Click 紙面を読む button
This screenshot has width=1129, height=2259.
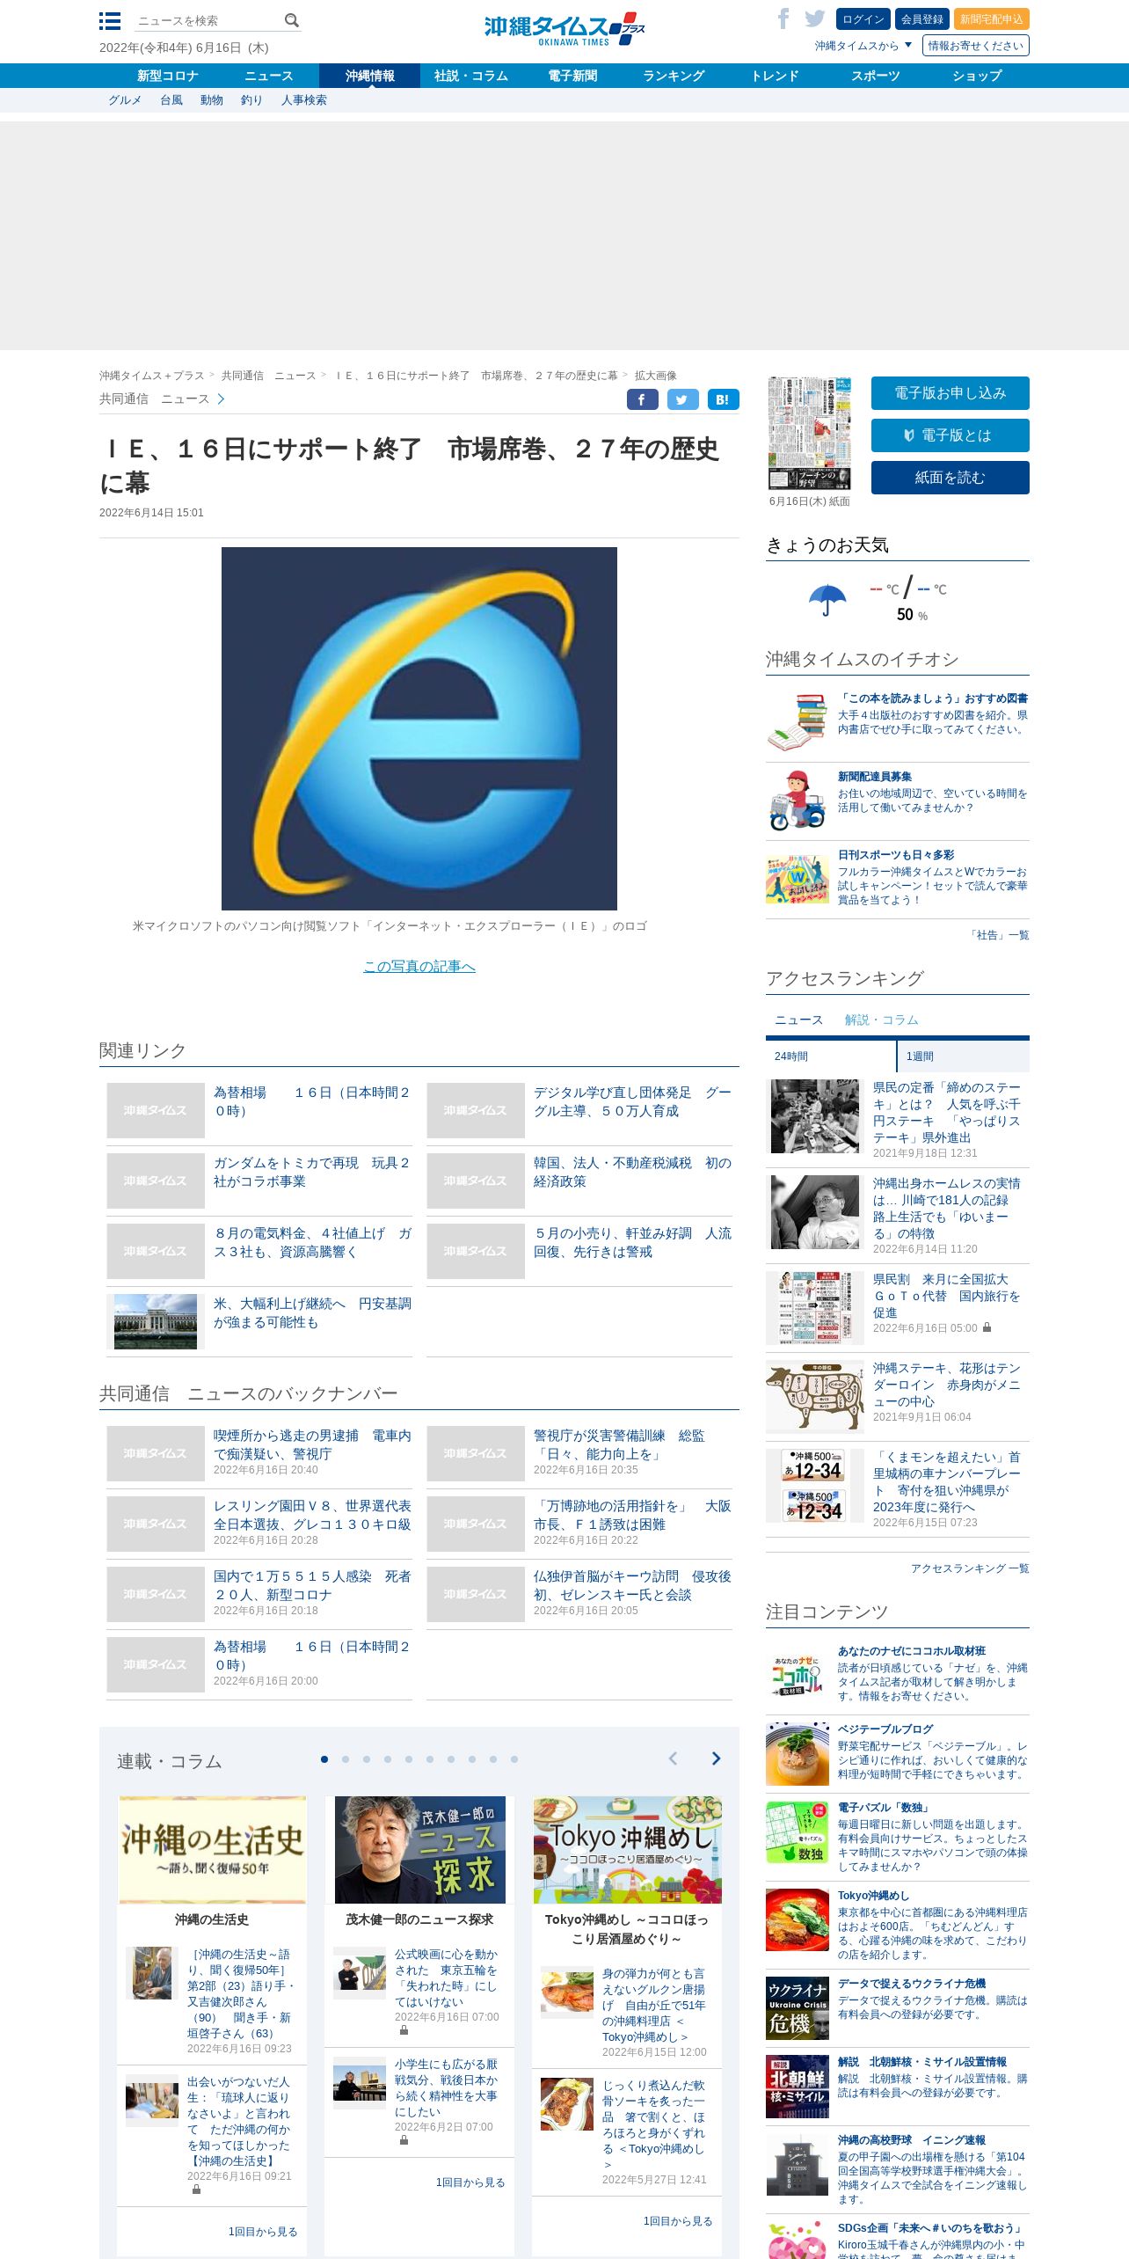click(x=951, y=478)
